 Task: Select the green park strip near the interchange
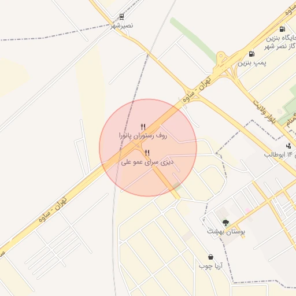[194, 40]
